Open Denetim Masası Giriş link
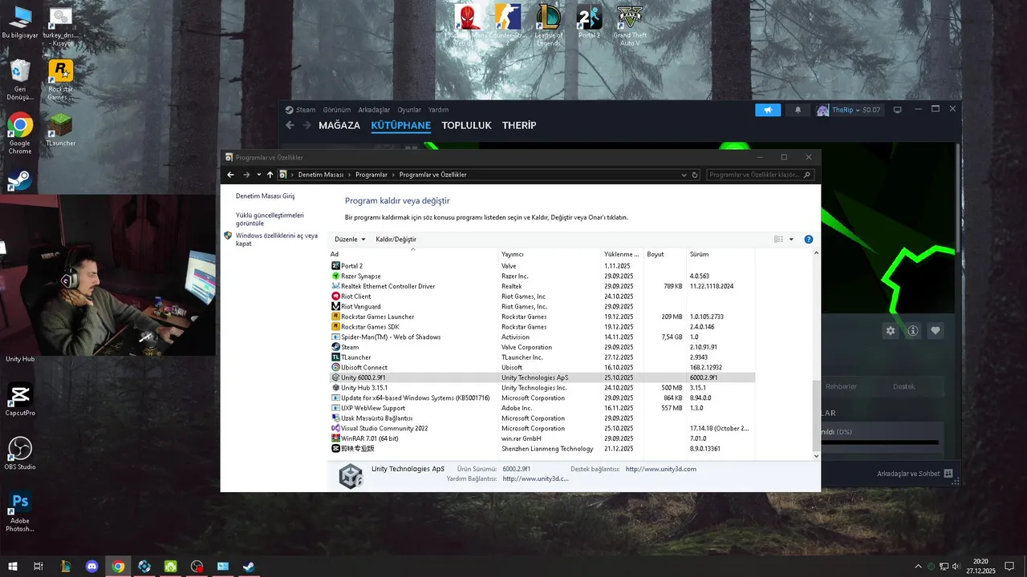This screenshot has height=577, width=1027. (265, 196)
